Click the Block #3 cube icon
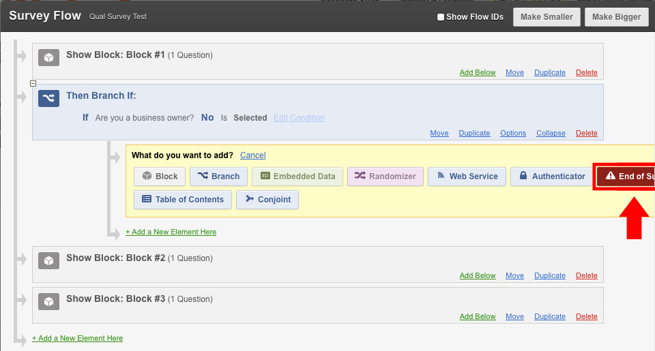Image resolution: width=655 pixels, height=351 pixels. 48,301
